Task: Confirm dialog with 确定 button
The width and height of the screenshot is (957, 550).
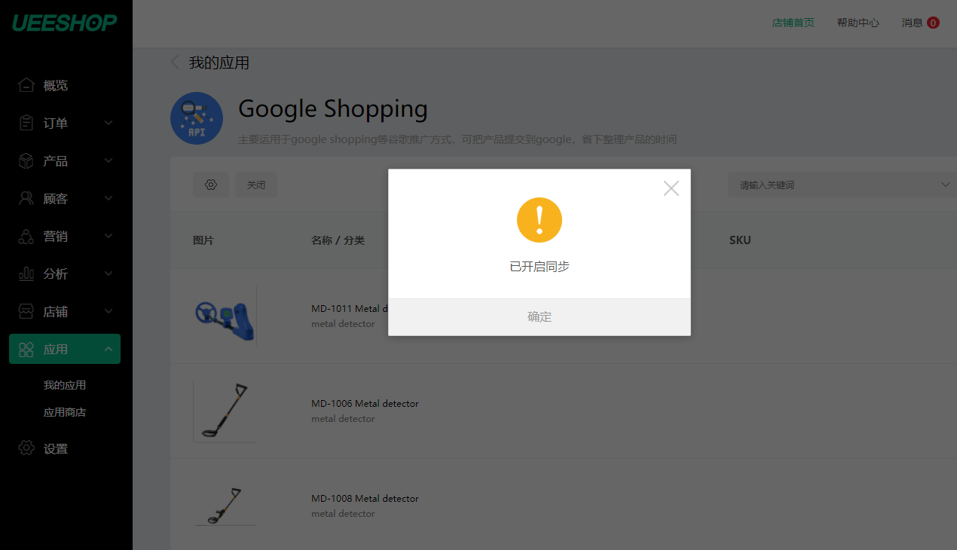Action: [540, 317]
